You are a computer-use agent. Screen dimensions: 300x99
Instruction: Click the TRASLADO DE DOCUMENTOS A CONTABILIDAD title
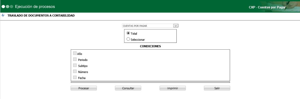point(41,15)
